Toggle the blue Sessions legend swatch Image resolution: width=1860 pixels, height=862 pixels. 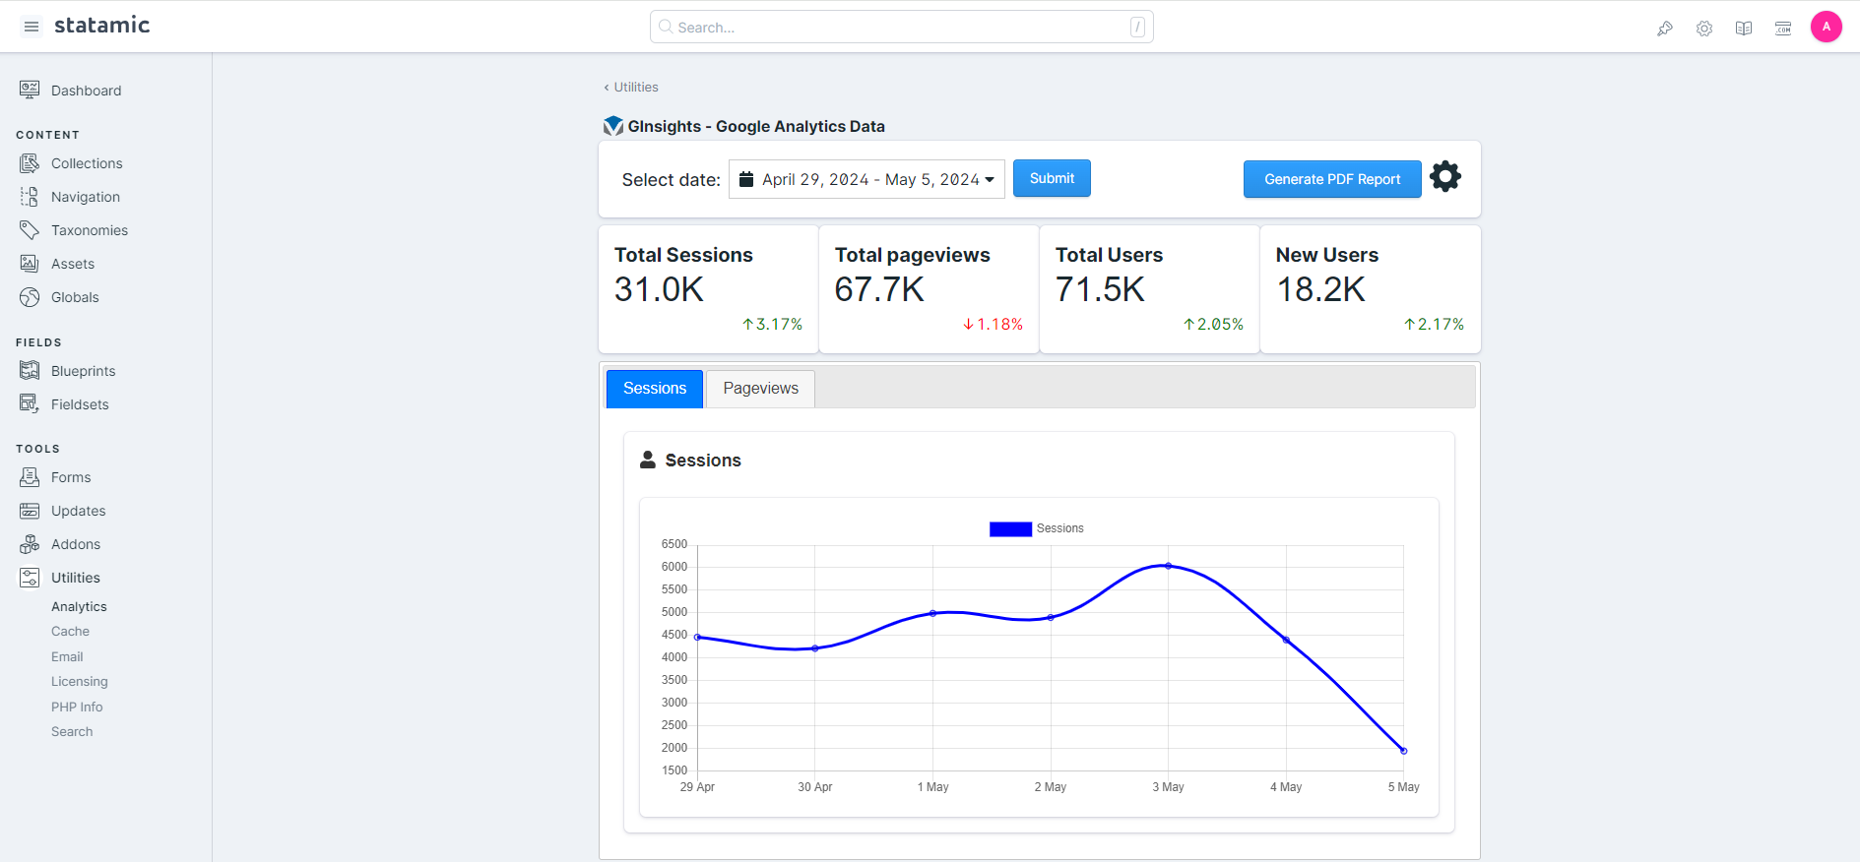(1010, 529)
